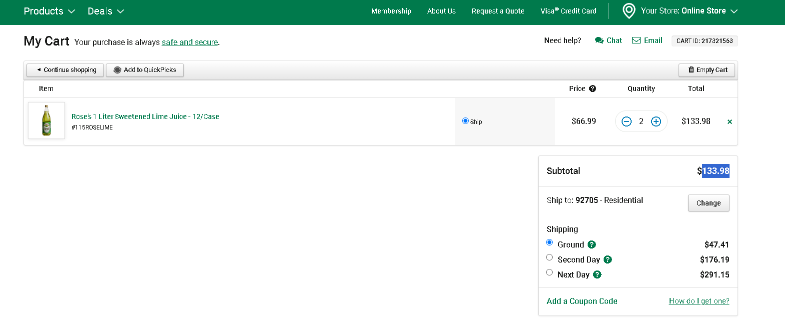Click Add to QuickPicks button
This screenshot has width=785, height=329.
[145, 70]
